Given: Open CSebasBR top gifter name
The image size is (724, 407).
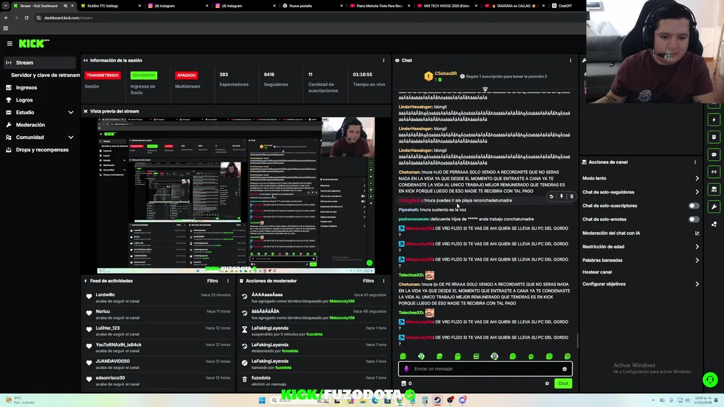Looking at the screenshot, I should click(446, 73).
